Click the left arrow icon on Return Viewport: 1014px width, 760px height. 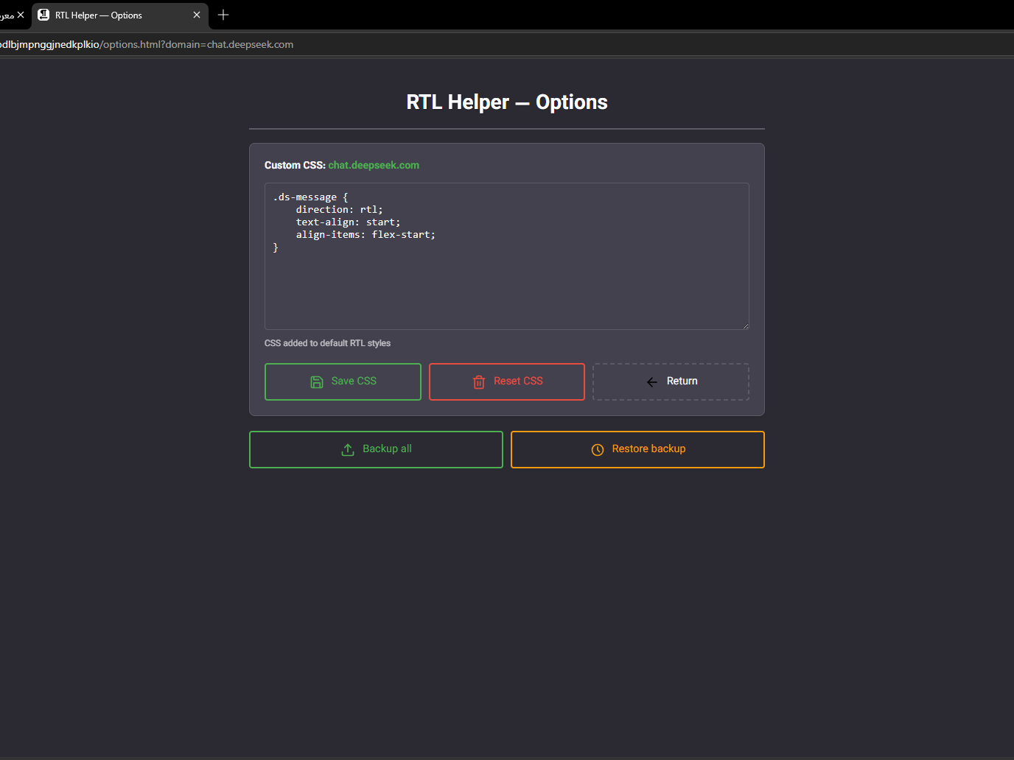click(x=651, y=381)
